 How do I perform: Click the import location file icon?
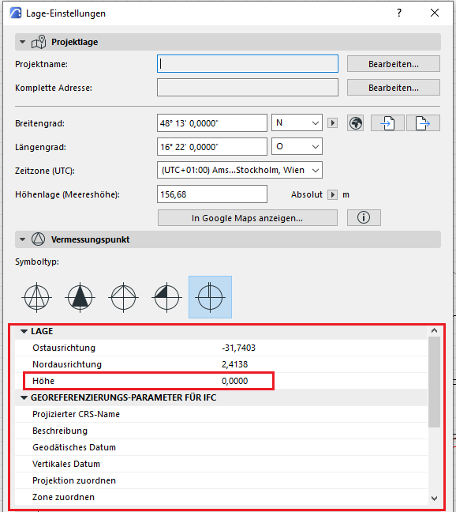tap(387, 123)
